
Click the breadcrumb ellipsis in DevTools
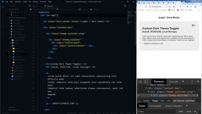tap(140, 101)
